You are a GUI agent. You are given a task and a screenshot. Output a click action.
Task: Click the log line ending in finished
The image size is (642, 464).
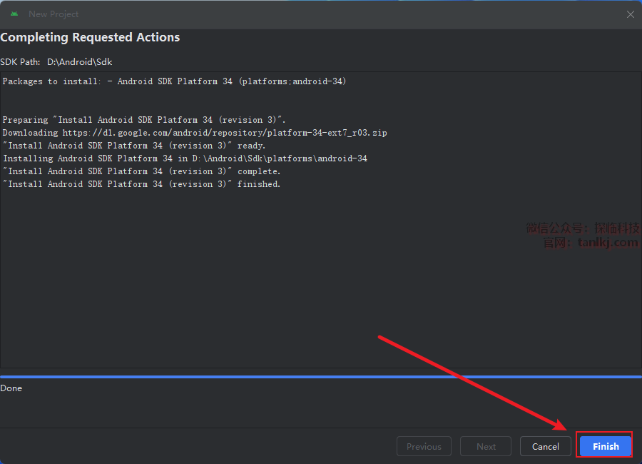tap(141, 184)
